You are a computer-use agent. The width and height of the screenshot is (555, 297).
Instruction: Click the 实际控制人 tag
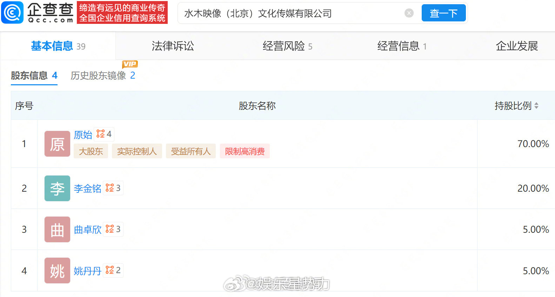point(137,151)
